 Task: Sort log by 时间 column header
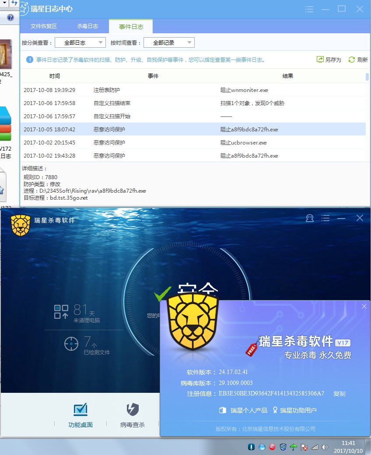click(x=55, y=76)
